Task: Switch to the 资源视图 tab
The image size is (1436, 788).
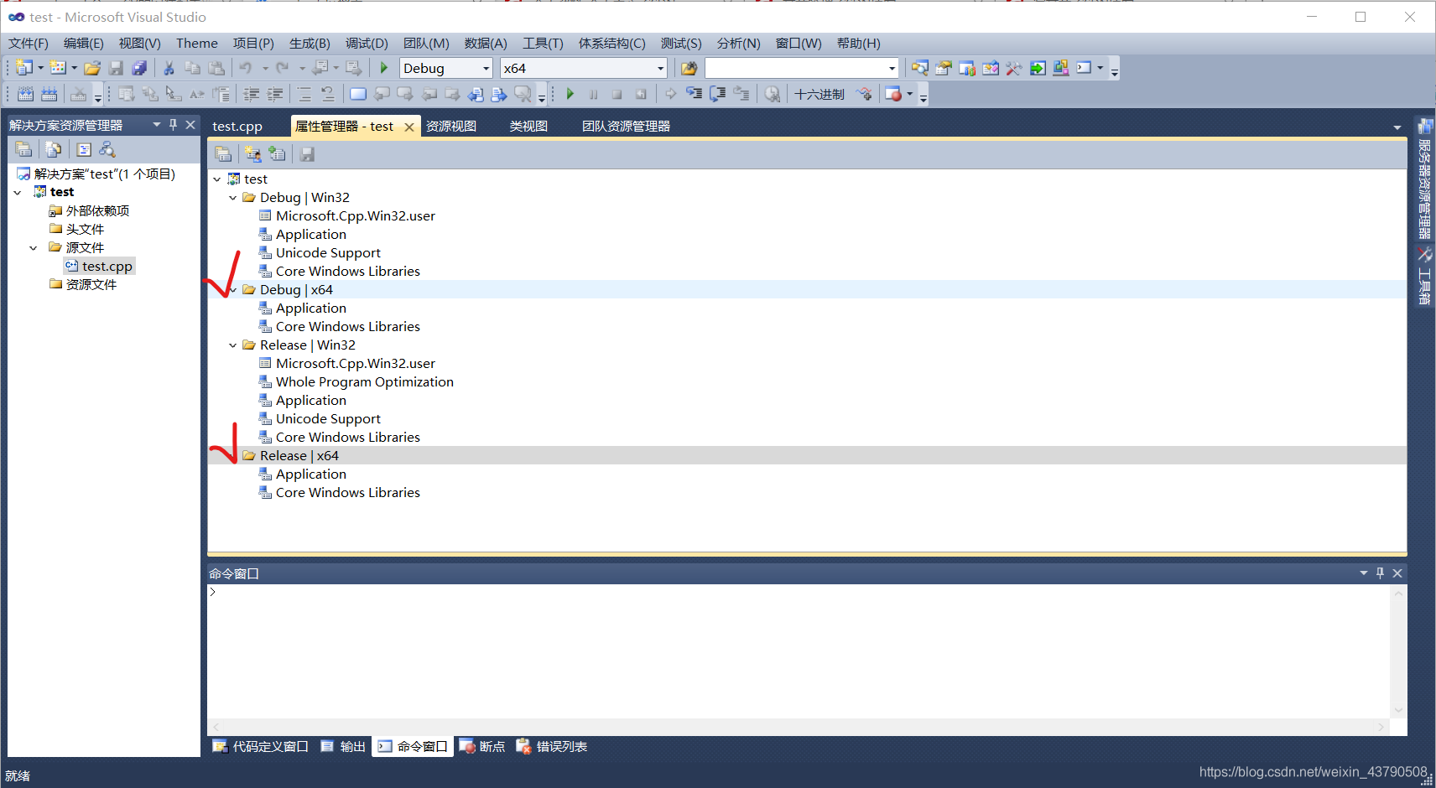Action: (451, 126)
